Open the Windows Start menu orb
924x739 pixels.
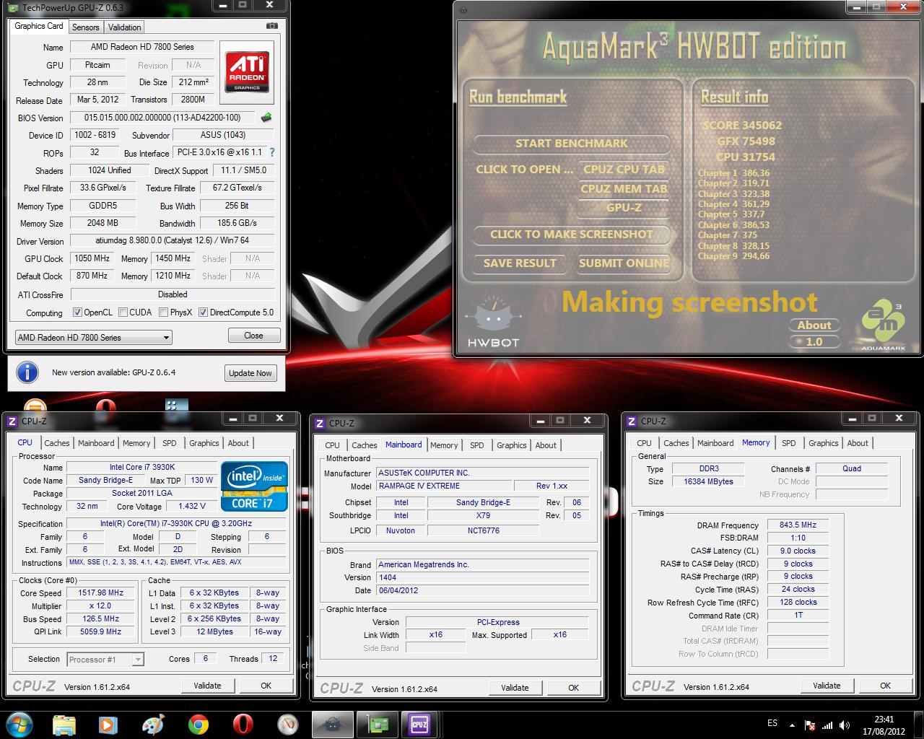tap(19, 724)
